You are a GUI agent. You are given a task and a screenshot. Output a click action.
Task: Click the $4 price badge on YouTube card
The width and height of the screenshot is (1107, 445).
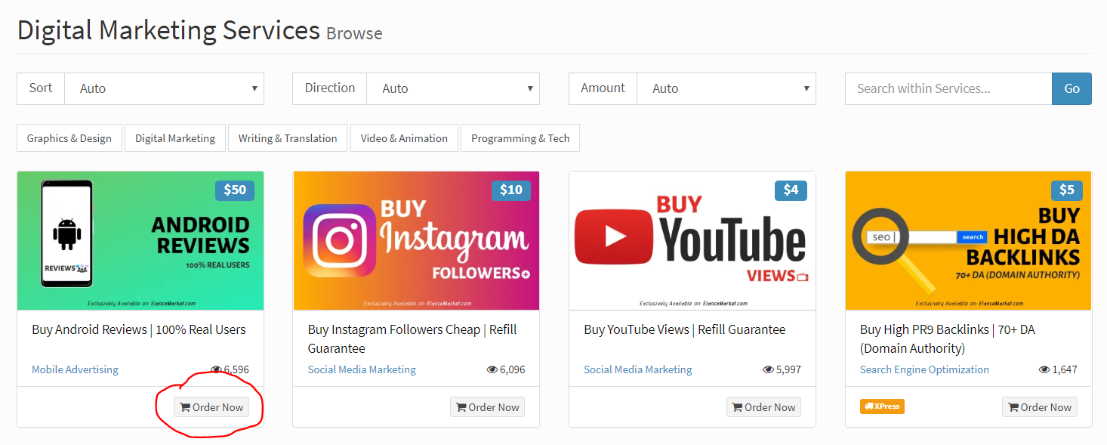[790, 190]
